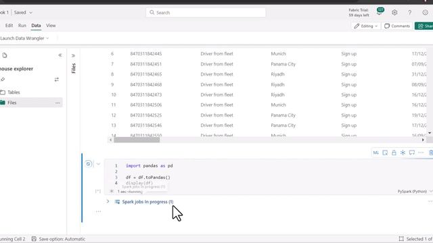Click Save option: Automatic in status bar
The width and height of the screenshot is (433, 243).
[x=59, y=239]
